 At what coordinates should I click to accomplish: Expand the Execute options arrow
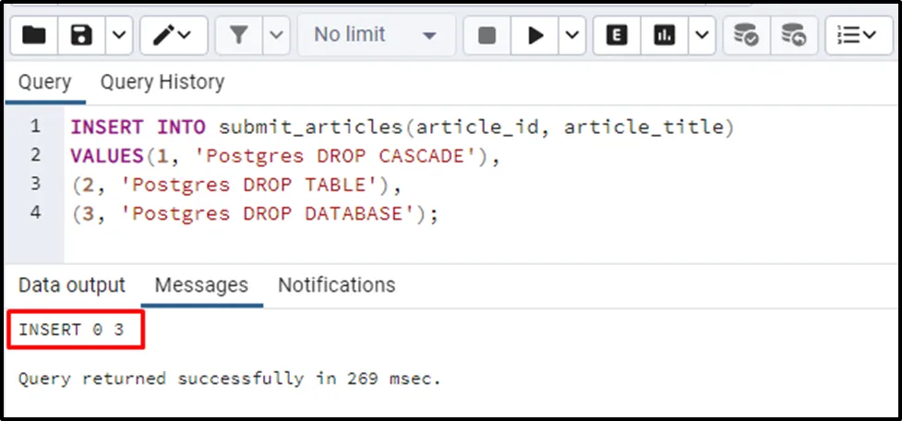[x=572, y=35]
